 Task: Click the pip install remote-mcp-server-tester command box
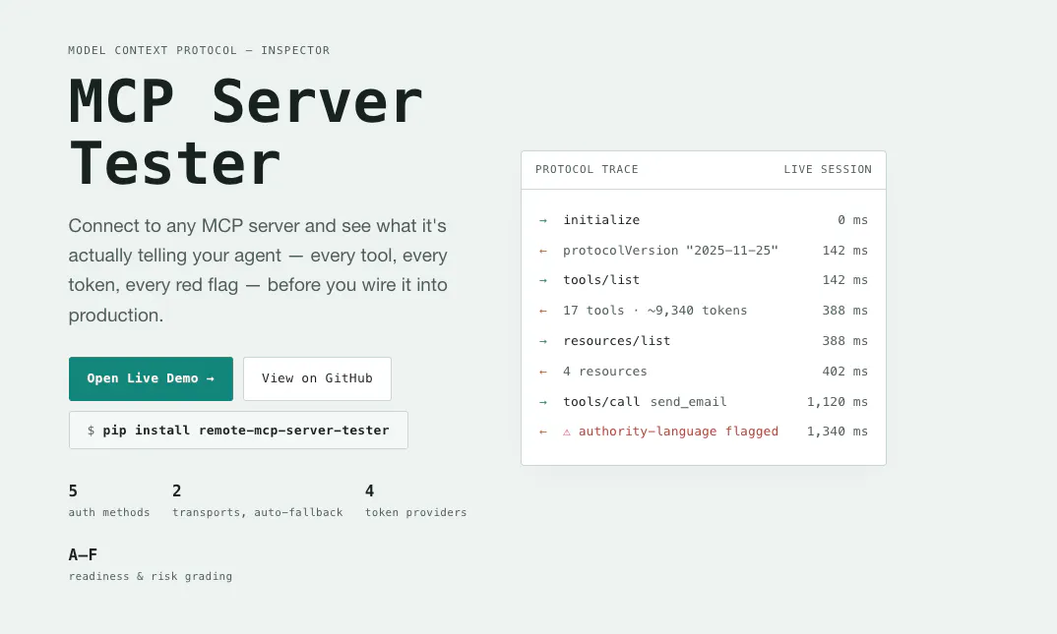click(238, 431)
